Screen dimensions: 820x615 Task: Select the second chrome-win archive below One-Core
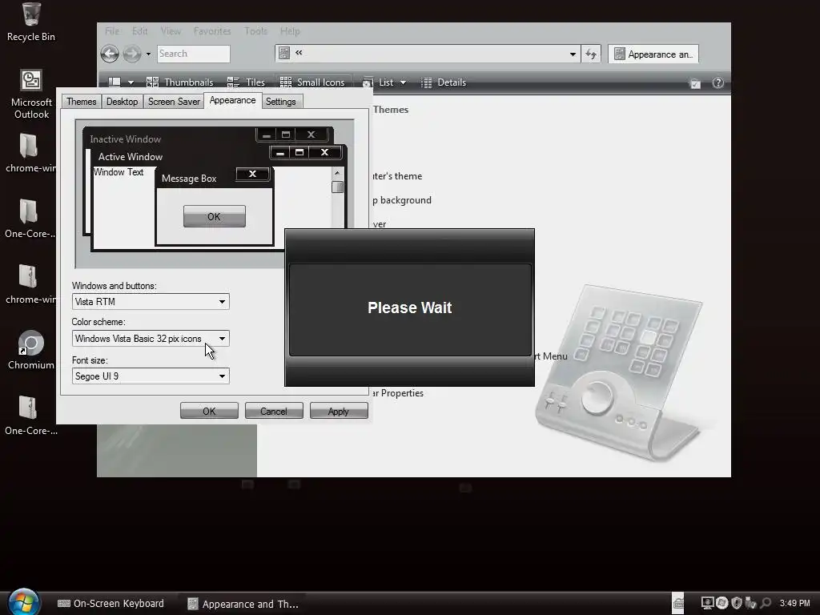tap(30, 284)
